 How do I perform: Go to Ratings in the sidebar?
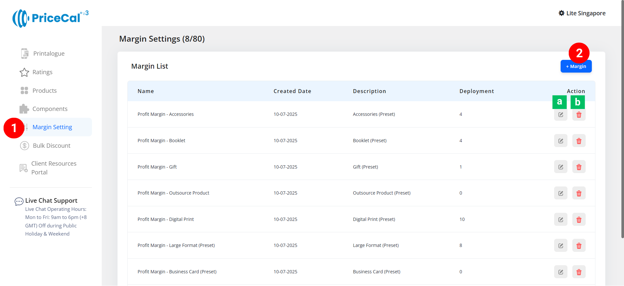[x=42, y=72]
